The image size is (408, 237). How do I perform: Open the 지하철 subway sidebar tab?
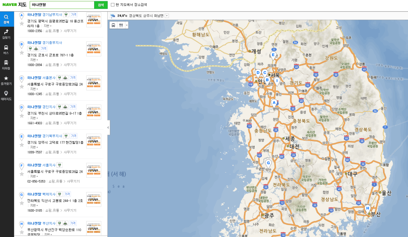click(x=6, y=65)
